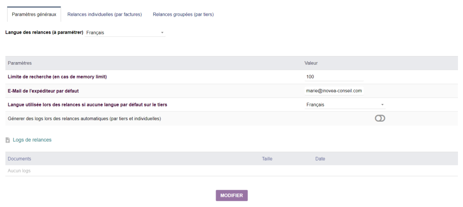Click the Documents column header
The image size is (463, 207).
click(20, 159)
